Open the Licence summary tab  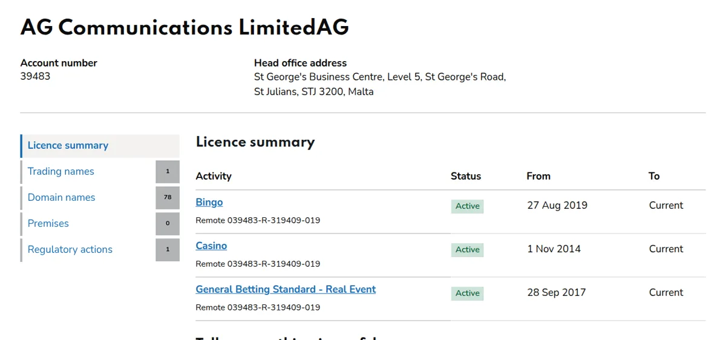[100, 146]
